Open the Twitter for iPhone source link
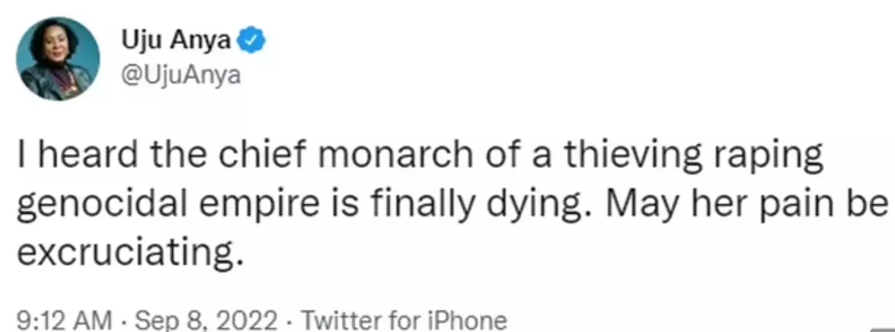Image resolution: width=895 pixels, height=332 pixels. pyautogui.click(x=404, y=321)
